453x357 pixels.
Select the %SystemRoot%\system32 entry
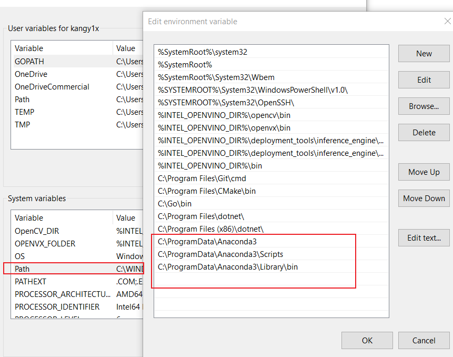(271, 52)
